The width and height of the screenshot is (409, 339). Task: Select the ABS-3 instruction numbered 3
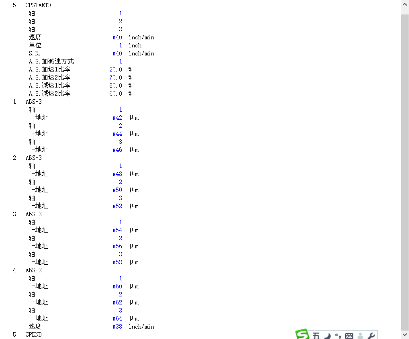33,214
